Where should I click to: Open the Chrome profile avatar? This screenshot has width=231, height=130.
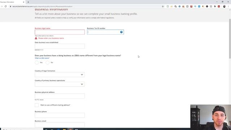[x=224, y=6]
